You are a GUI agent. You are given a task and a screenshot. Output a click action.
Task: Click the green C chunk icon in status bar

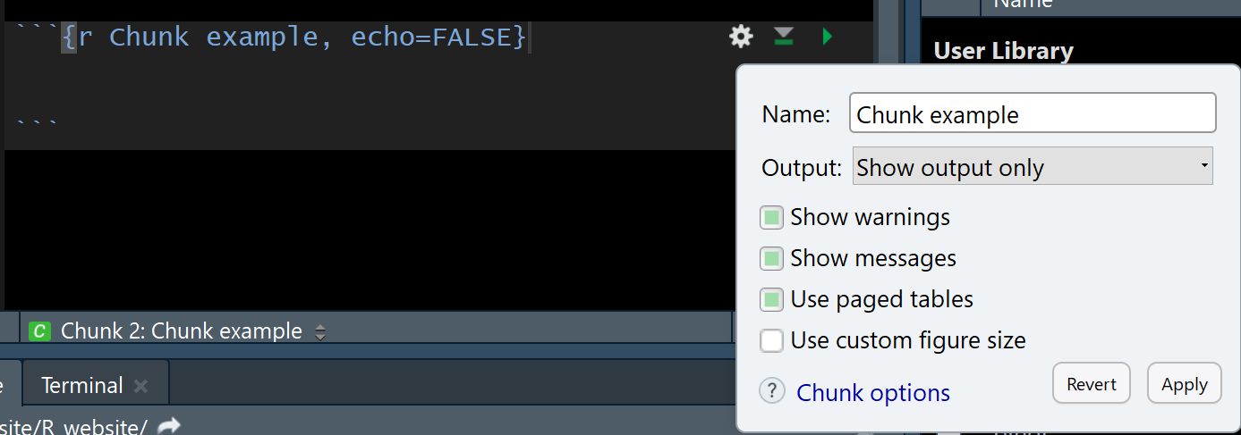click(39, 331)
